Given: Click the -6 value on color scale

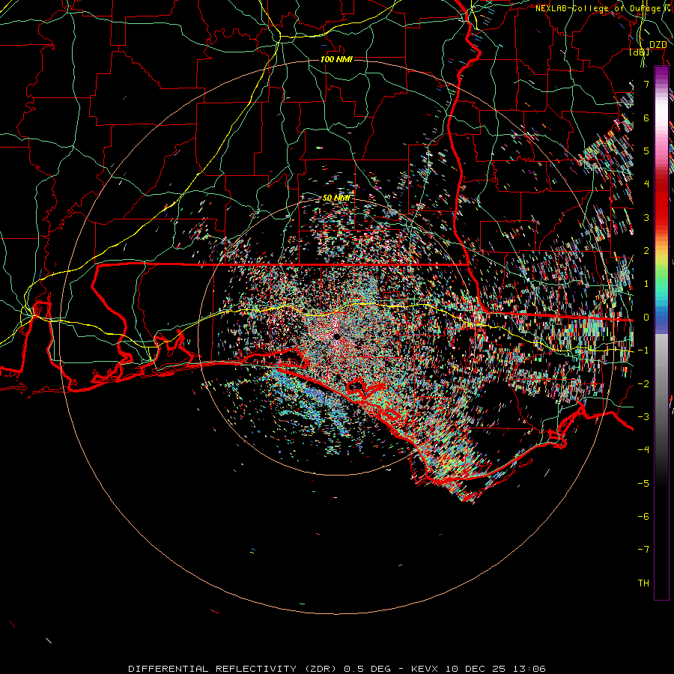Looking at the screenshot, I should click(x=643, y=517).
